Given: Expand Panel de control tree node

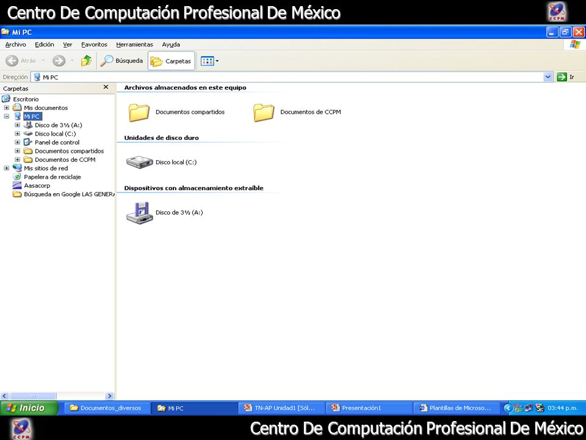Looking at the screenshot, I should coord(17,142).
